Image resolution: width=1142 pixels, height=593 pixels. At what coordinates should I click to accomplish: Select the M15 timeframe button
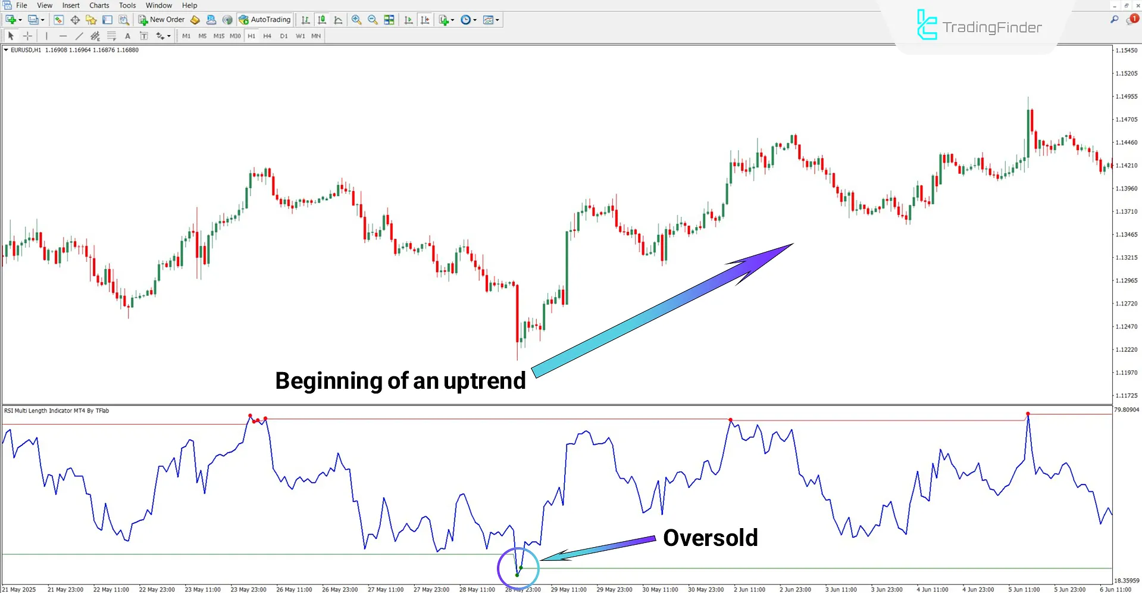(x=218, y=36)
